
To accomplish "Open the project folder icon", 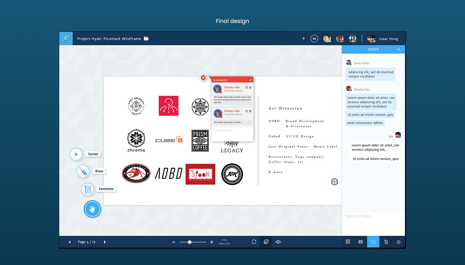I will [146, 38].
